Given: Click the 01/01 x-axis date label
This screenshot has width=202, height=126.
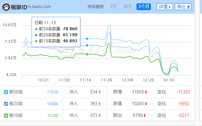Looking at the screenshot, I should click(169, 80).
